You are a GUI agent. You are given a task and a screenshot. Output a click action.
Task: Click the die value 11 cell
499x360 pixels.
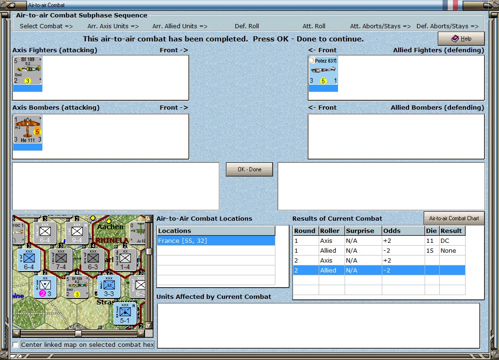tap(432, 241)
